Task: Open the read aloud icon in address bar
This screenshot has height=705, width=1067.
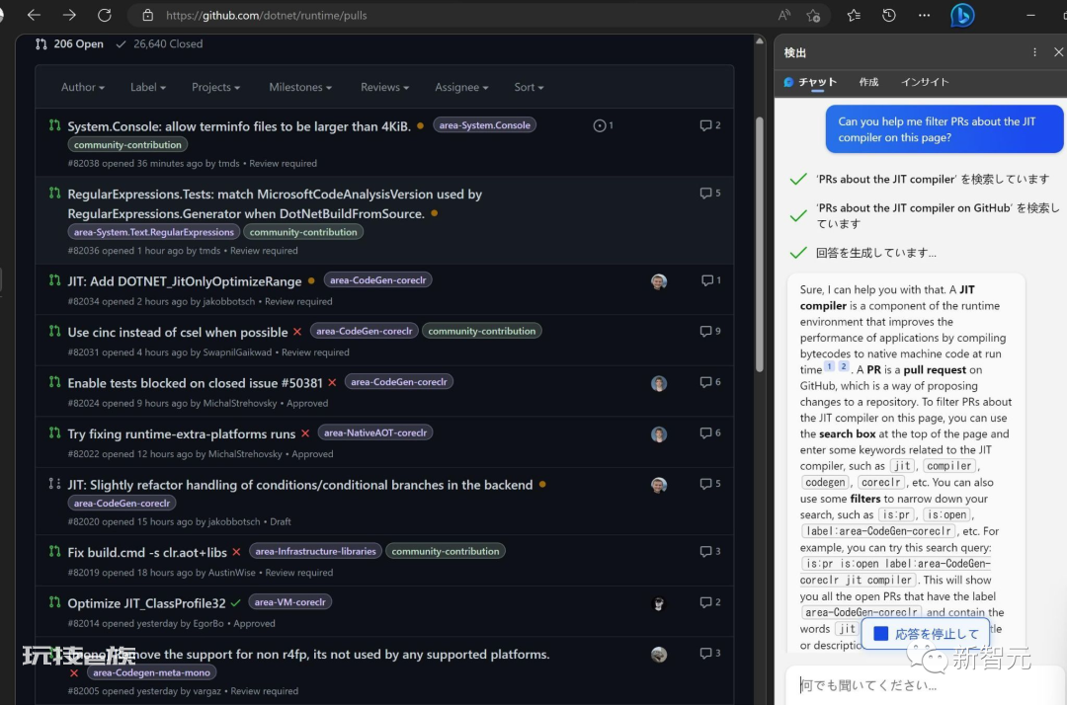Action: (783, 15)
